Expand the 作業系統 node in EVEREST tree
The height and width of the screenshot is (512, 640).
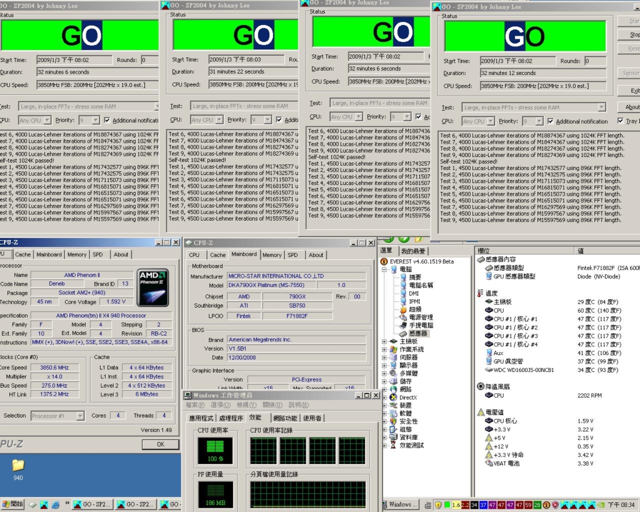point(384,349)
